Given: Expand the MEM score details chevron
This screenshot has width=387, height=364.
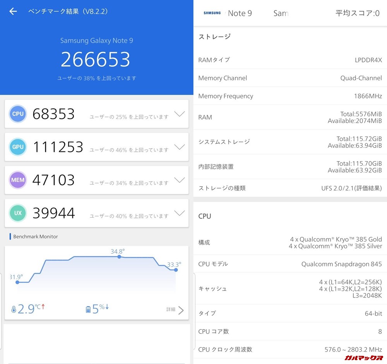Looking at the screenshot, I should 180,180.
